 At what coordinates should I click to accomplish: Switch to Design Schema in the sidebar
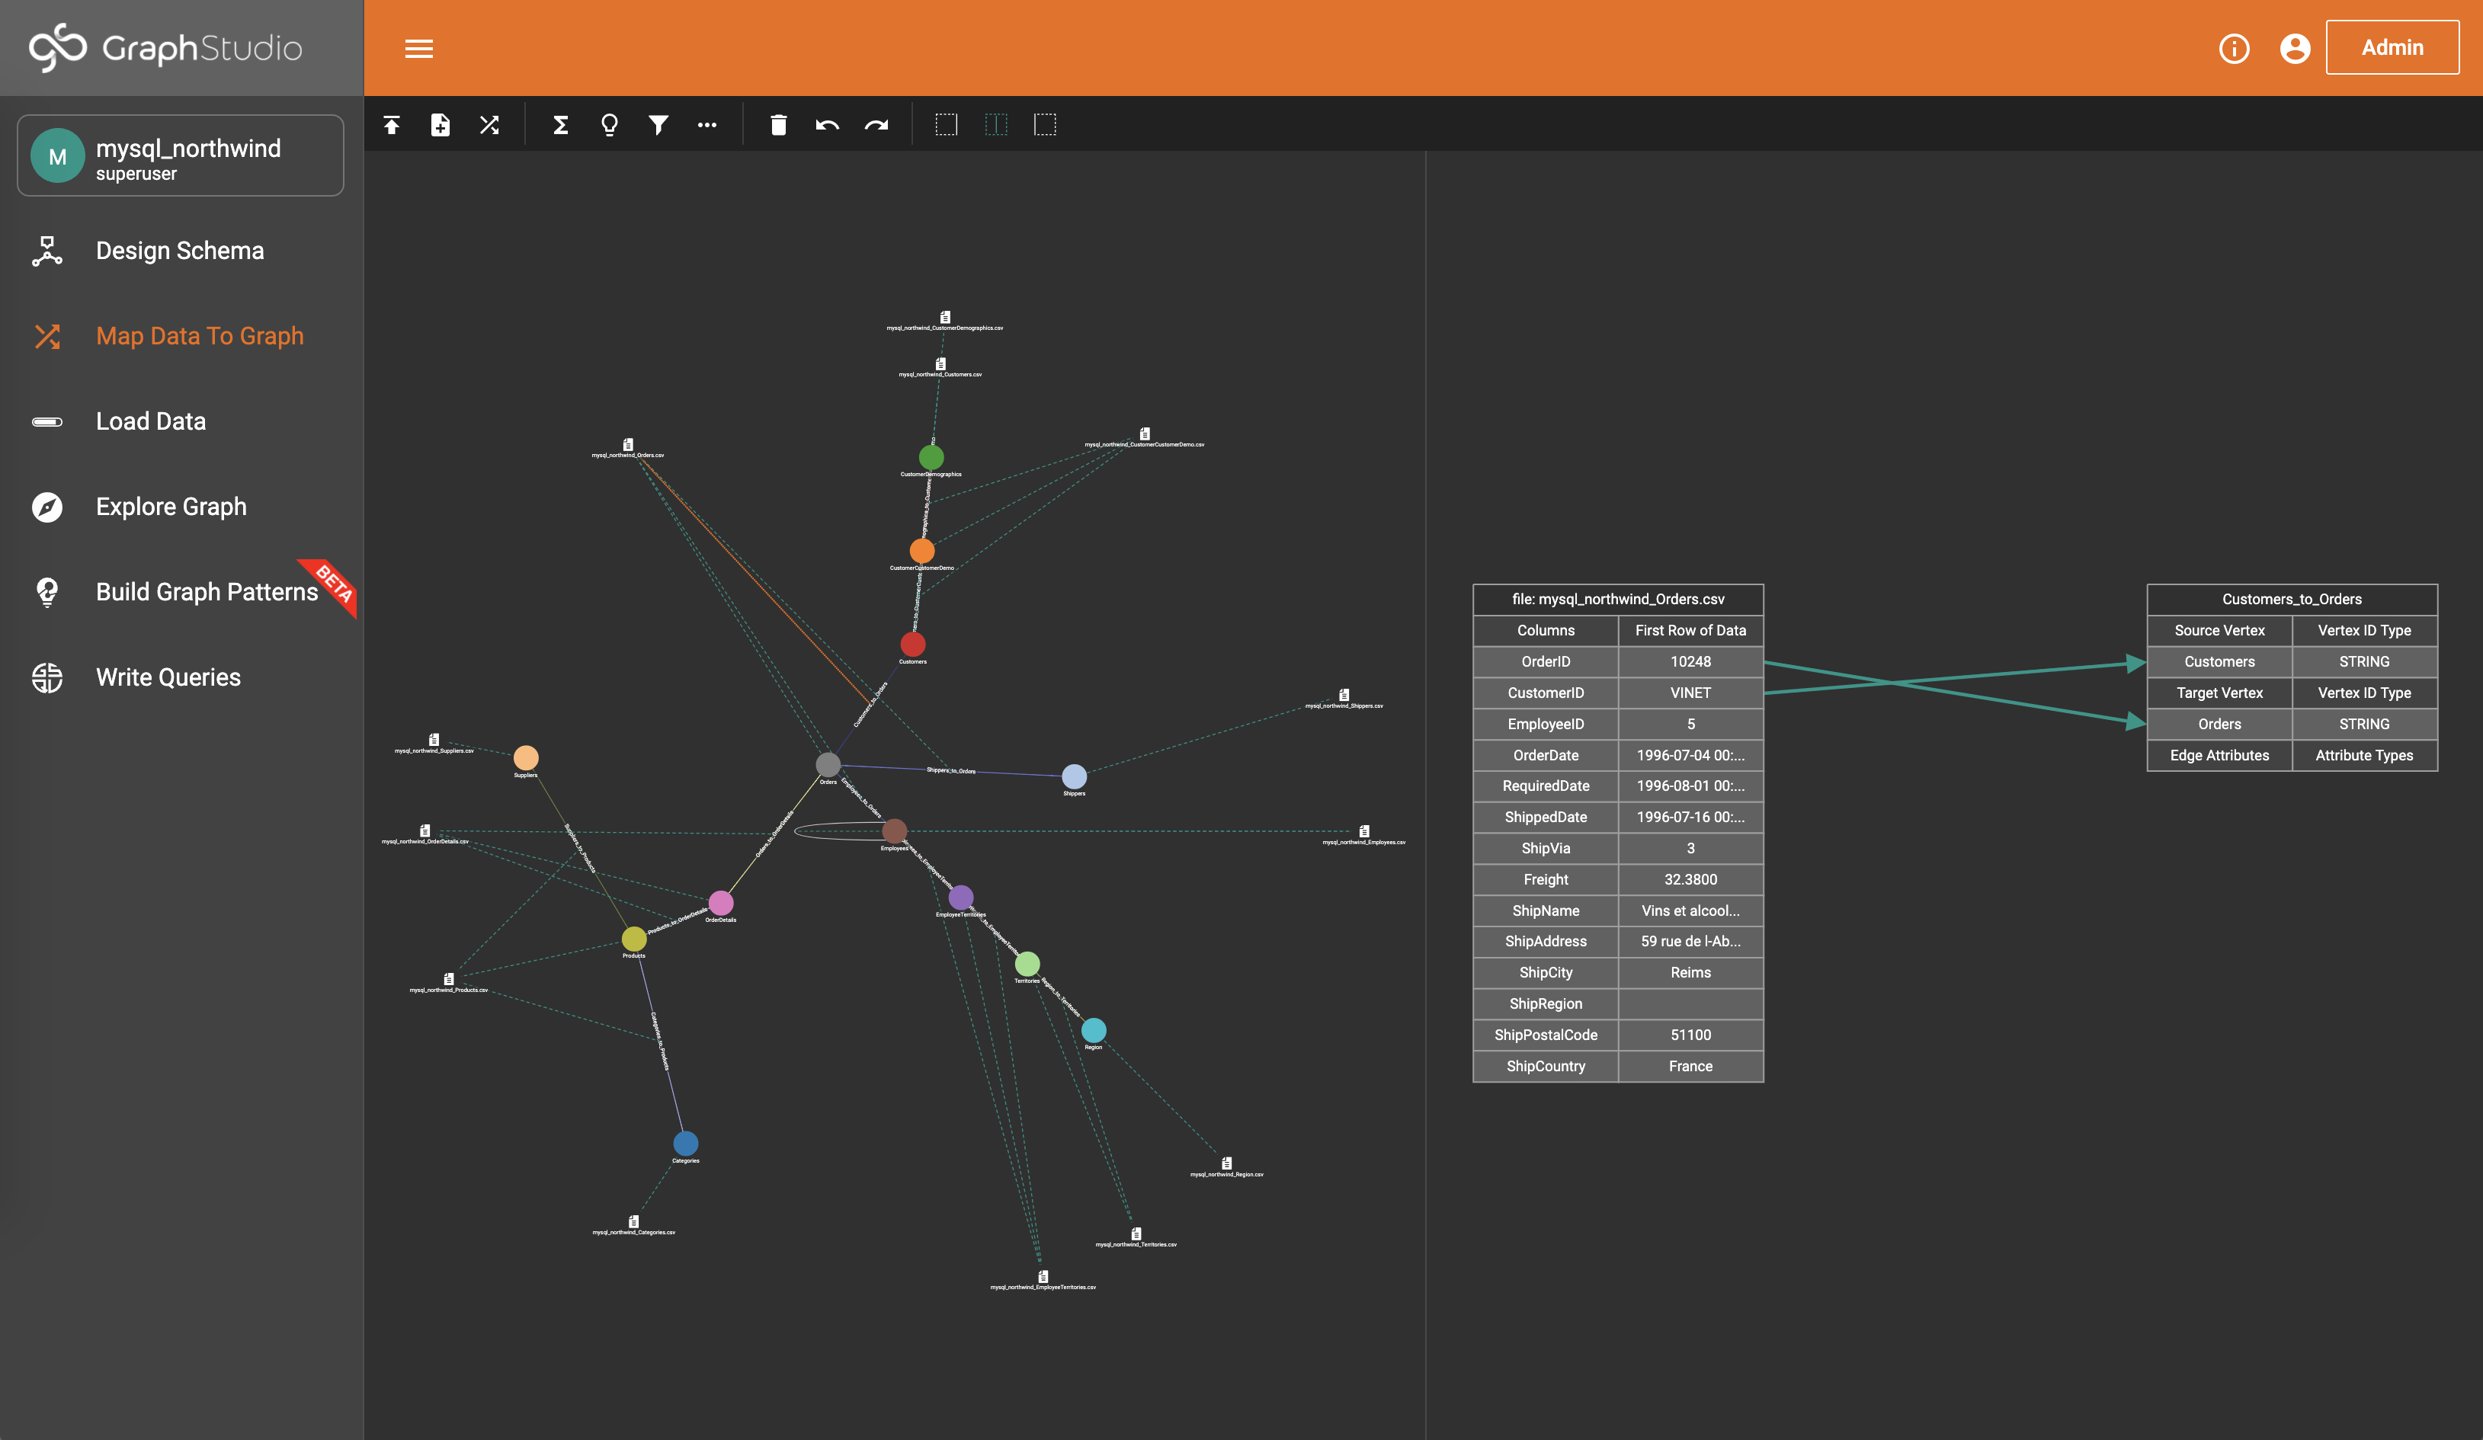(179, 251)
